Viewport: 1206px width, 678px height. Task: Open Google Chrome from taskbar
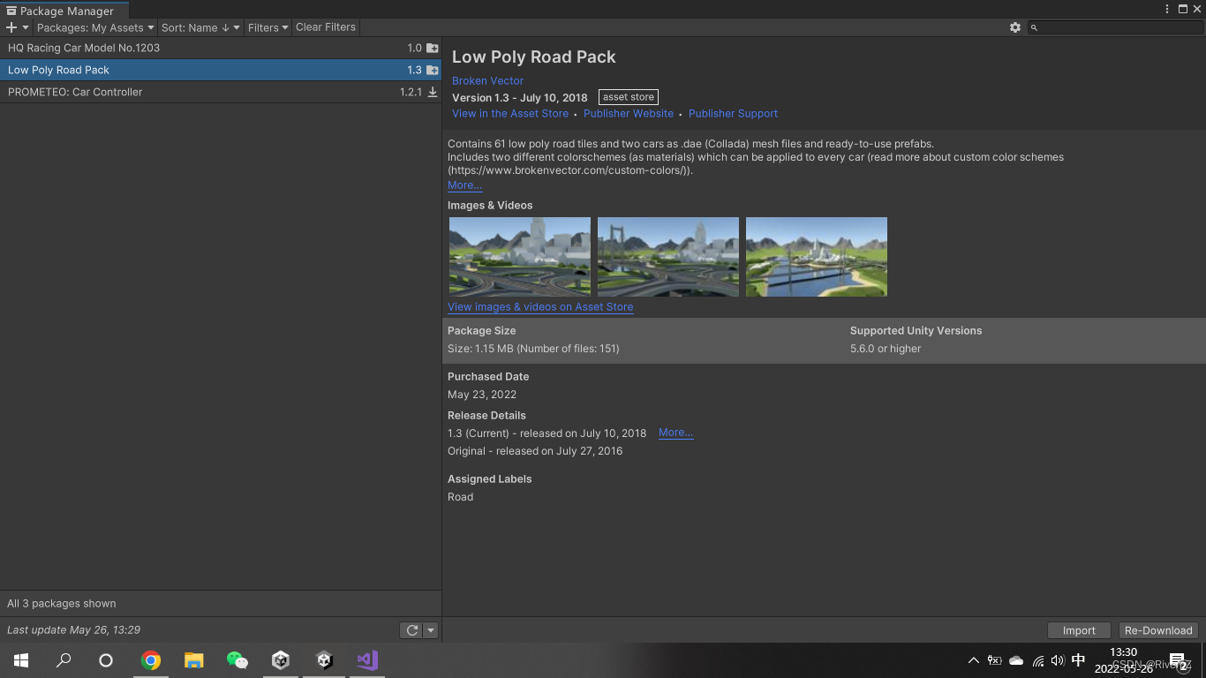(x=151, y=660)
